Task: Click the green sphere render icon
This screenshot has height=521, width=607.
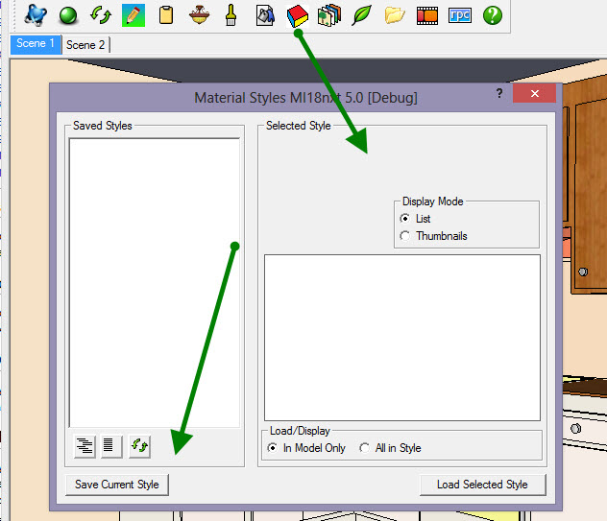Action: click(x=68, y=14)
